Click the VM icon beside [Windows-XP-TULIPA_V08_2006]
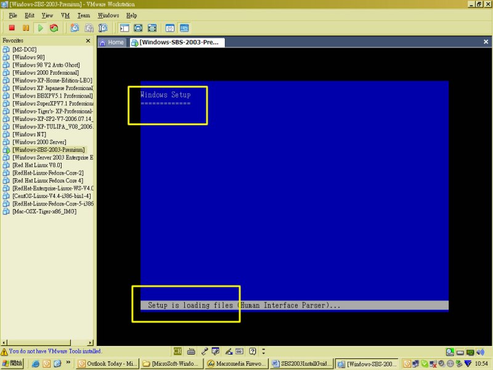 [6, 127]
